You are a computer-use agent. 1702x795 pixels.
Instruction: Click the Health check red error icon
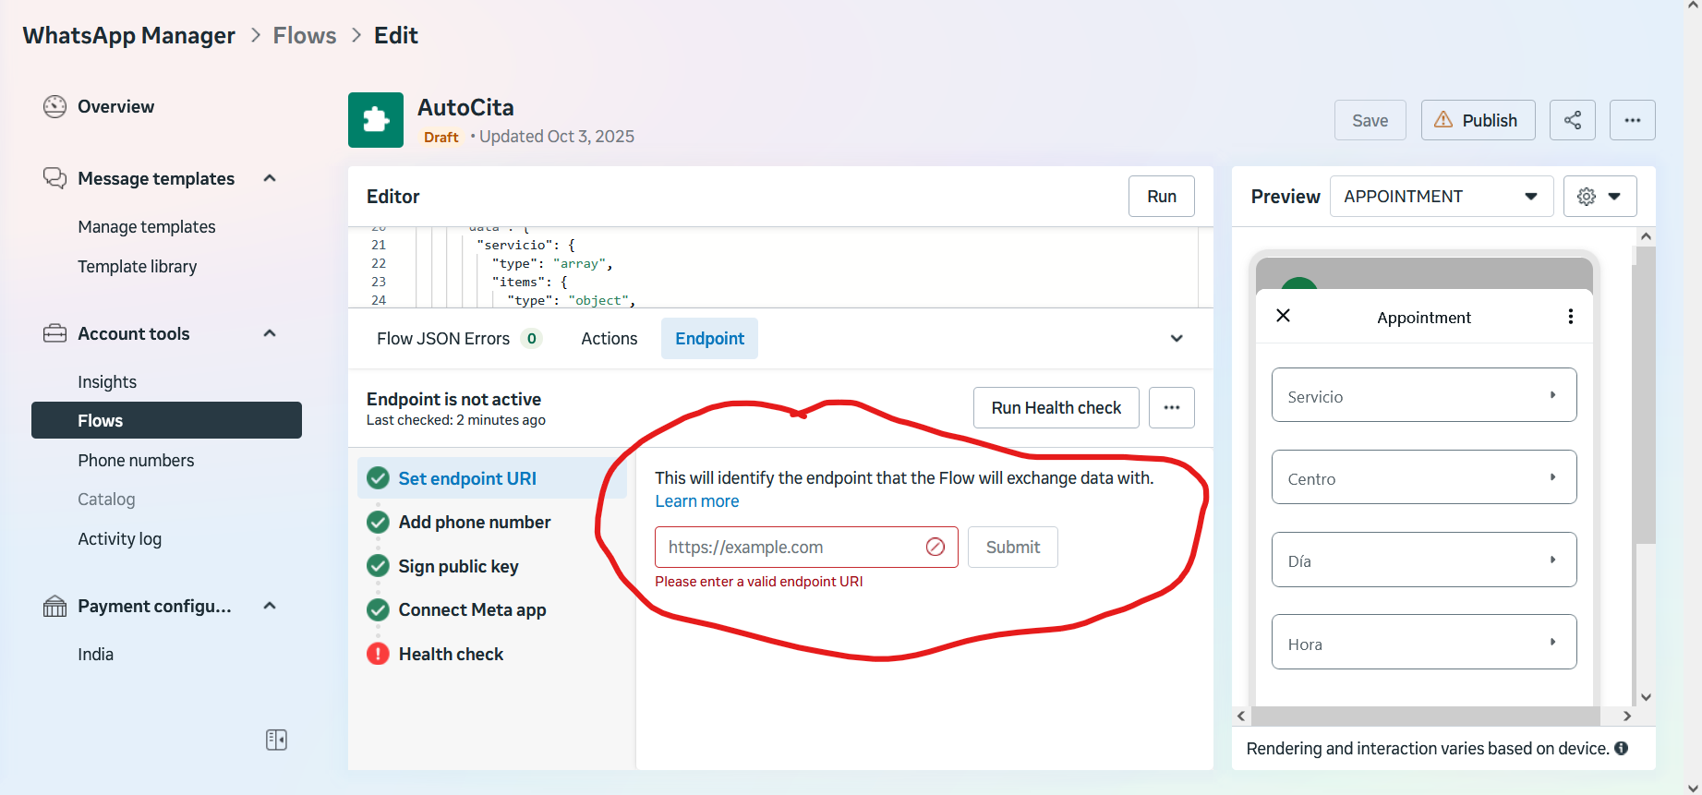point(378,654)
